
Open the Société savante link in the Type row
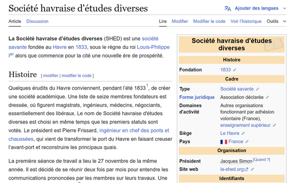tap(237, 89)
